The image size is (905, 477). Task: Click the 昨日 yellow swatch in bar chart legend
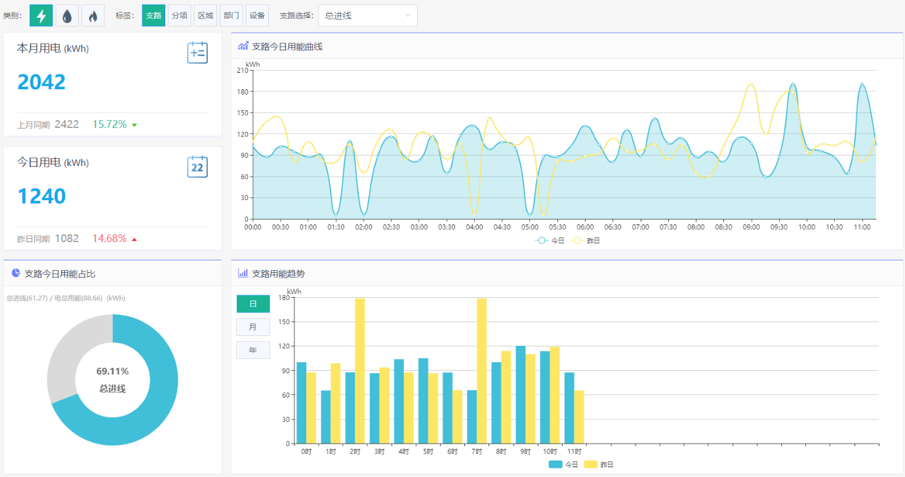pyautogui.click(x=590, y=465)
